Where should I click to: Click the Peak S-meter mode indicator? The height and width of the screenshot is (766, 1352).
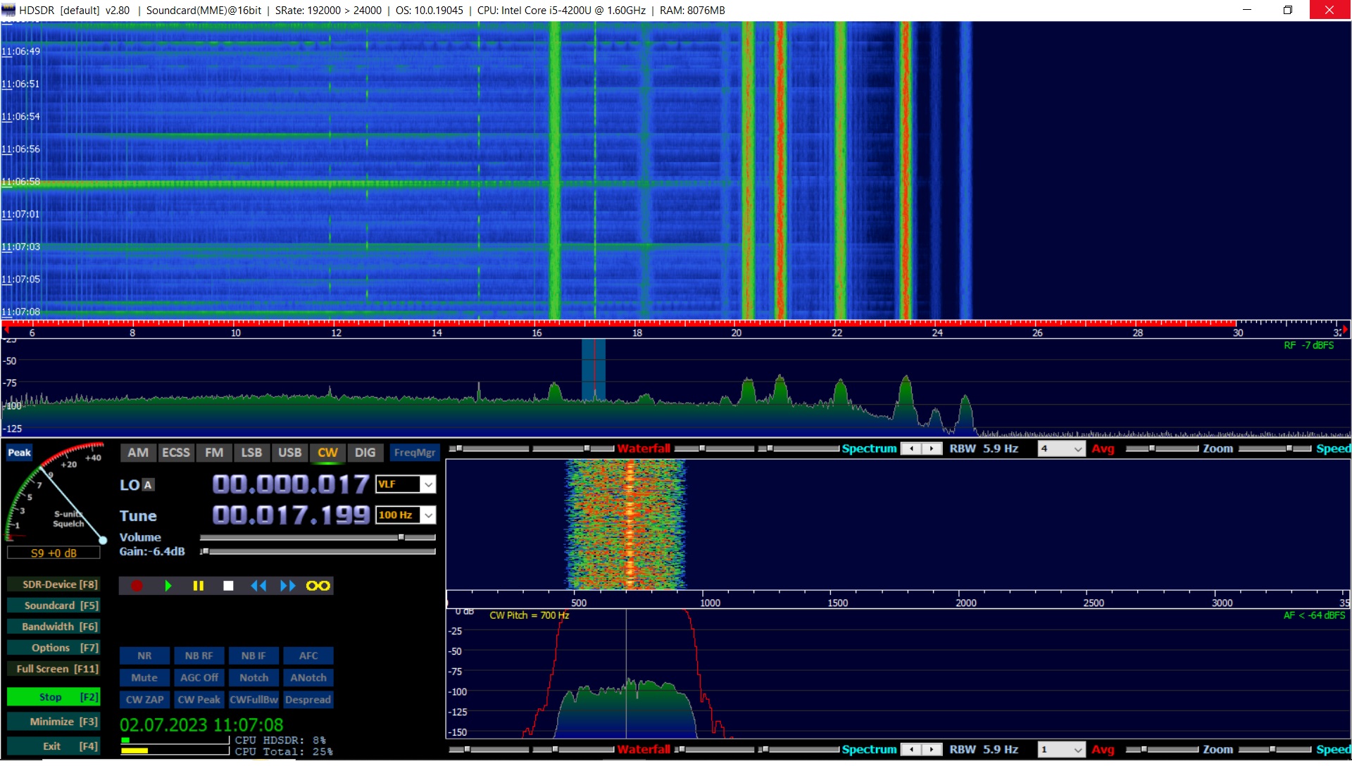click(x=20, y=453)
